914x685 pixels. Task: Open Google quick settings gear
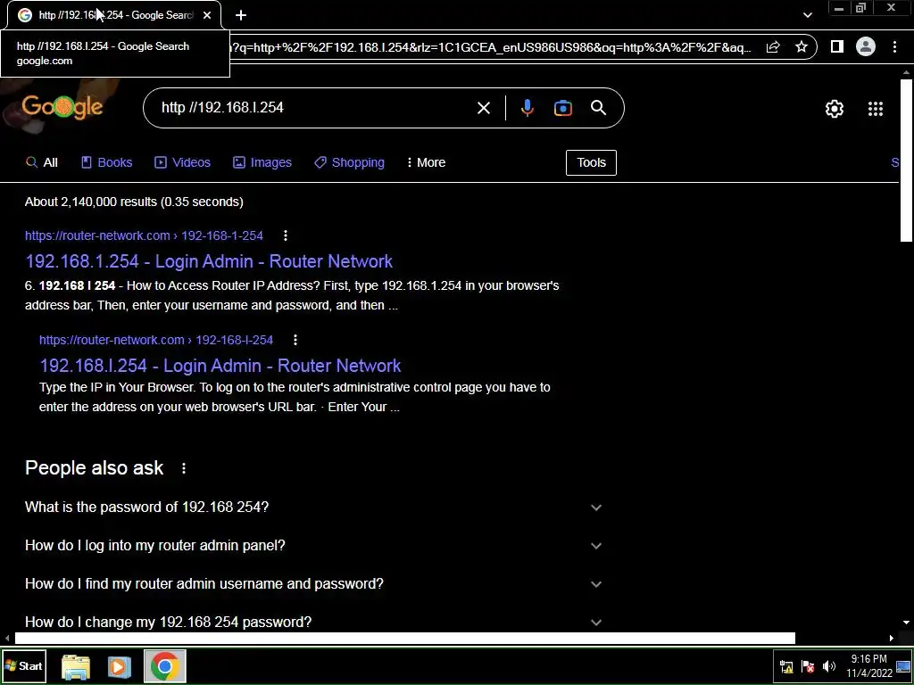click(x=835, y=108)
